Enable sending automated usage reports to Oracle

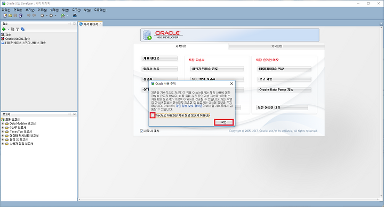153,115
